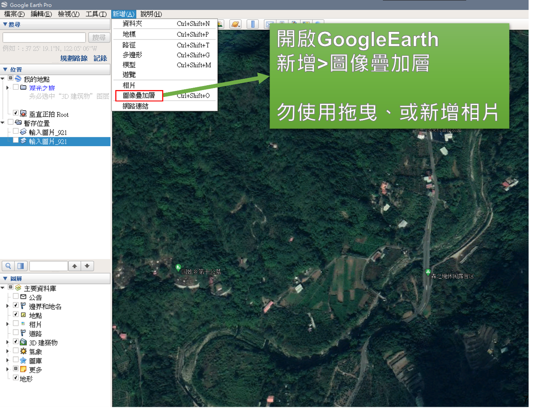
Task: Click the move down arrow button
Action: click(x=87, y=266)
